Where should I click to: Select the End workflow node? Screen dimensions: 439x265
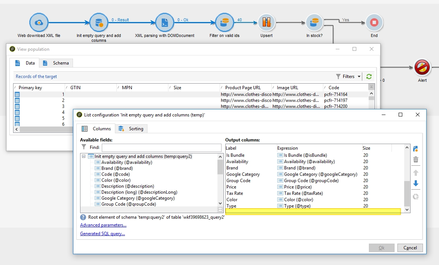(374, 23)
